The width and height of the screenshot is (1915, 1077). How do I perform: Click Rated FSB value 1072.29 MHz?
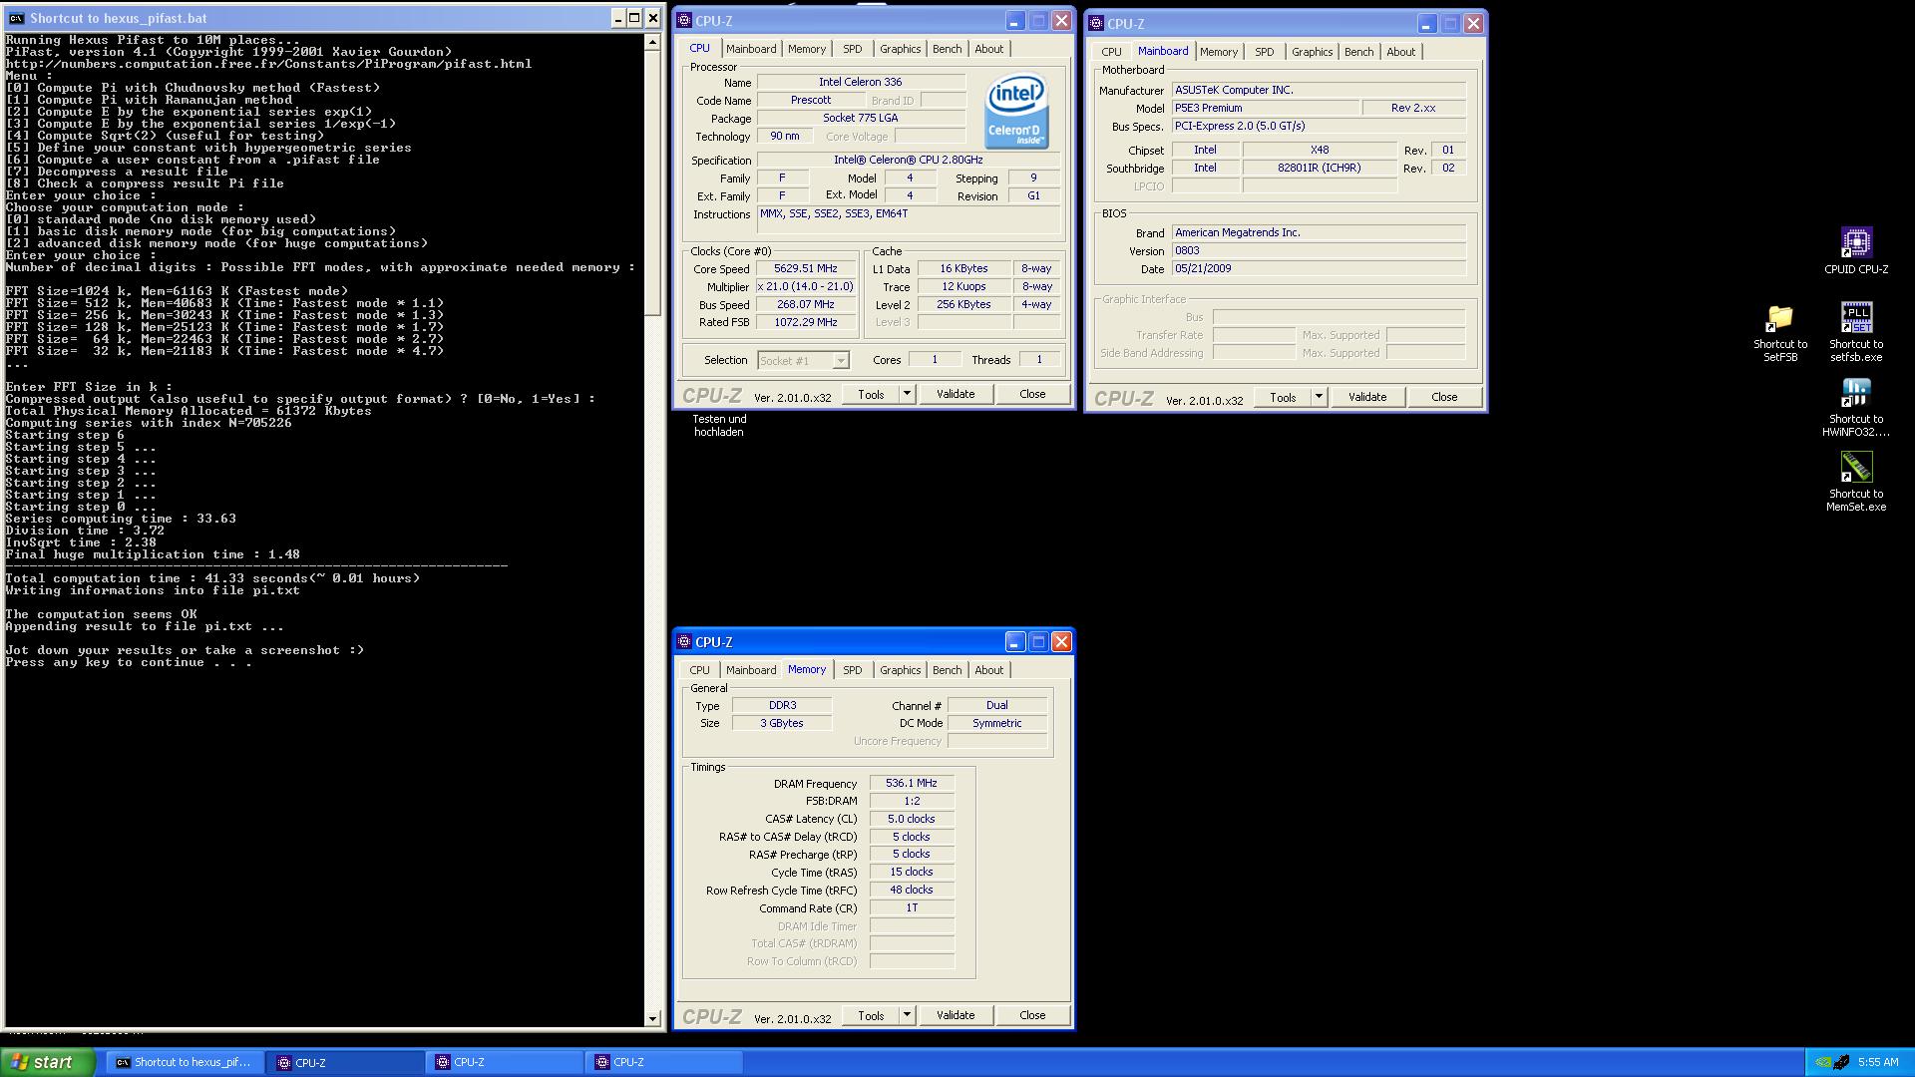click(805, 323)
